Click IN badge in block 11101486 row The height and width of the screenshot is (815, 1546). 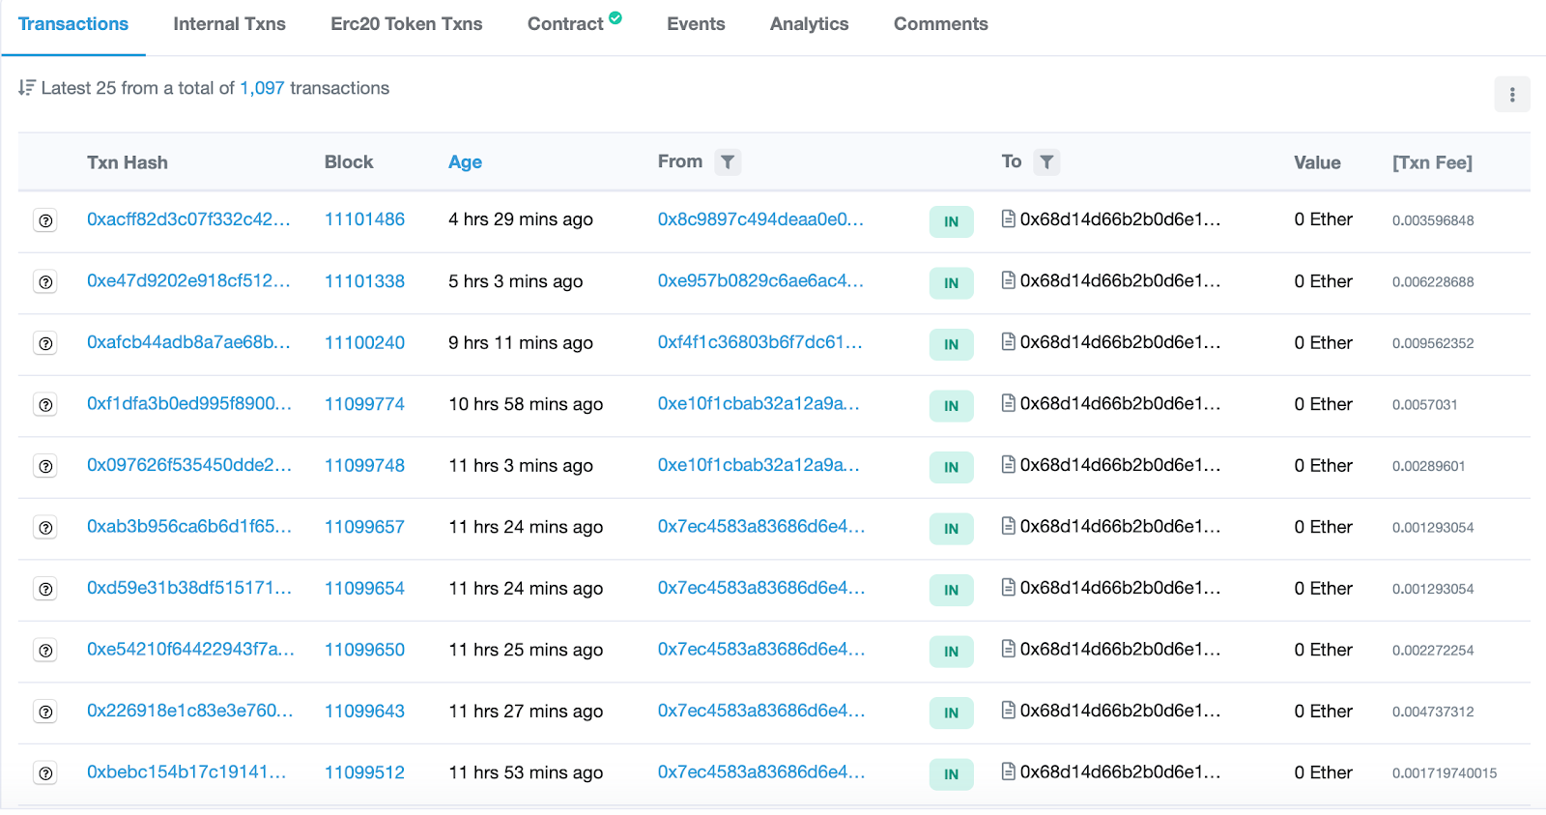coord(951,221)
